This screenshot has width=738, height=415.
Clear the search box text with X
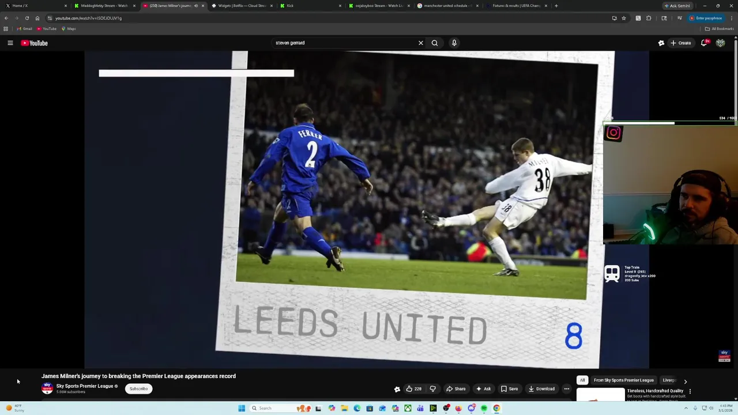point(421,43)
